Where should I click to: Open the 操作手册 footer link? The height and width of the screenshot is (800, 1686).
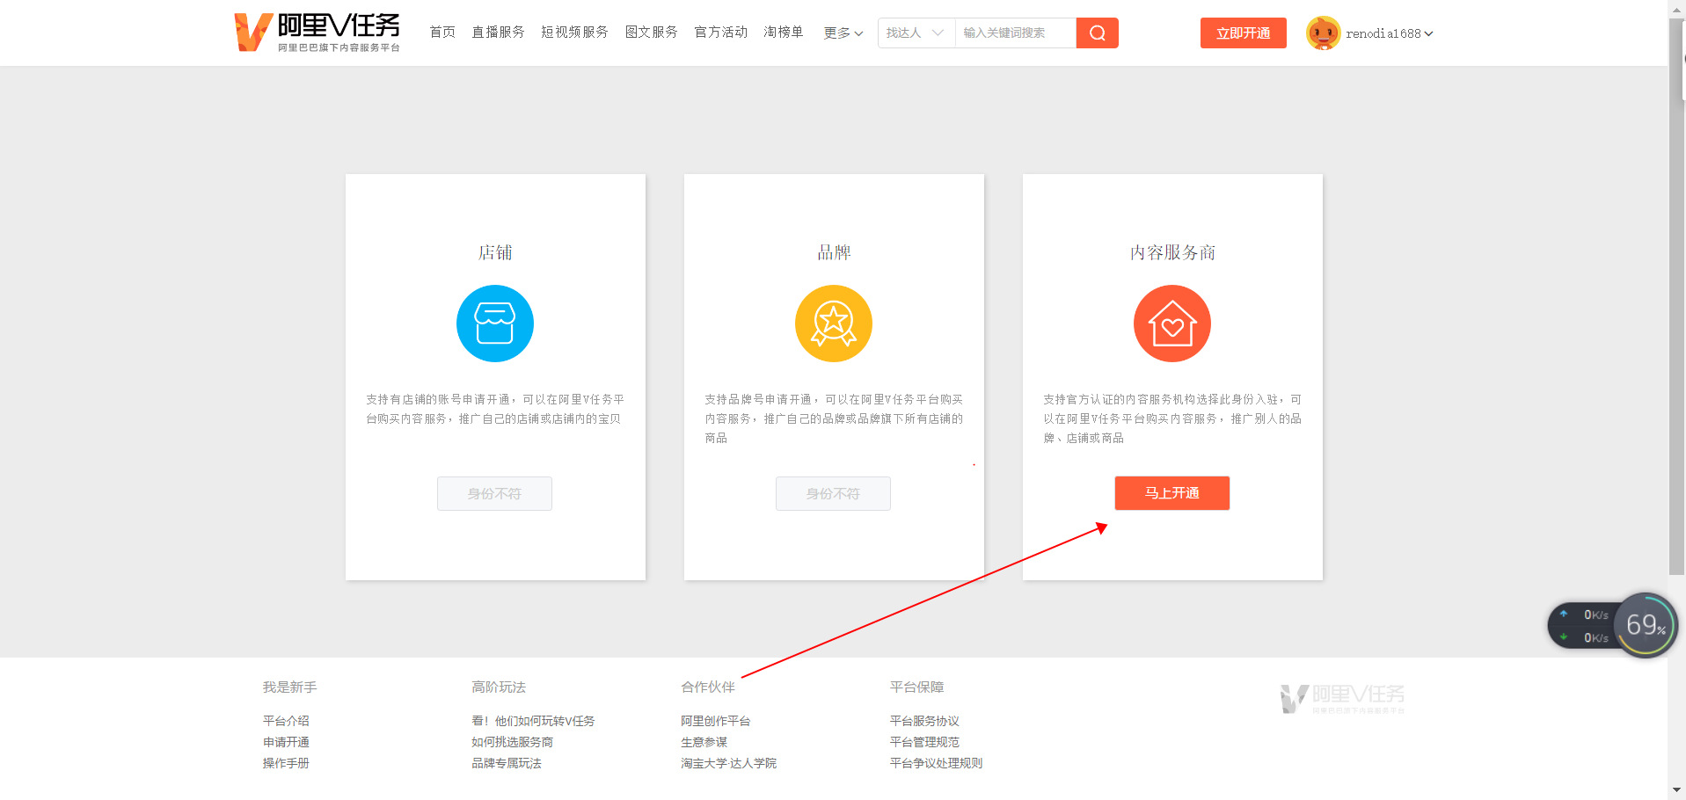coord(286,763)
